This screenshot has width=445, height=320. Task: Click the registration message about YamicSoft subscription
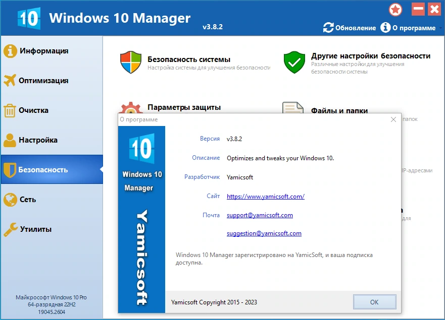pyautogui.click(x=274, y=259)
